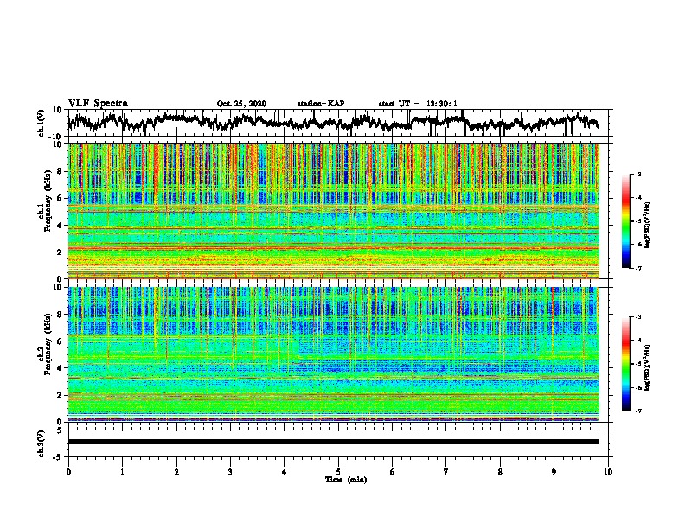Click time axis tick label "6"

(x=393, y=472)
